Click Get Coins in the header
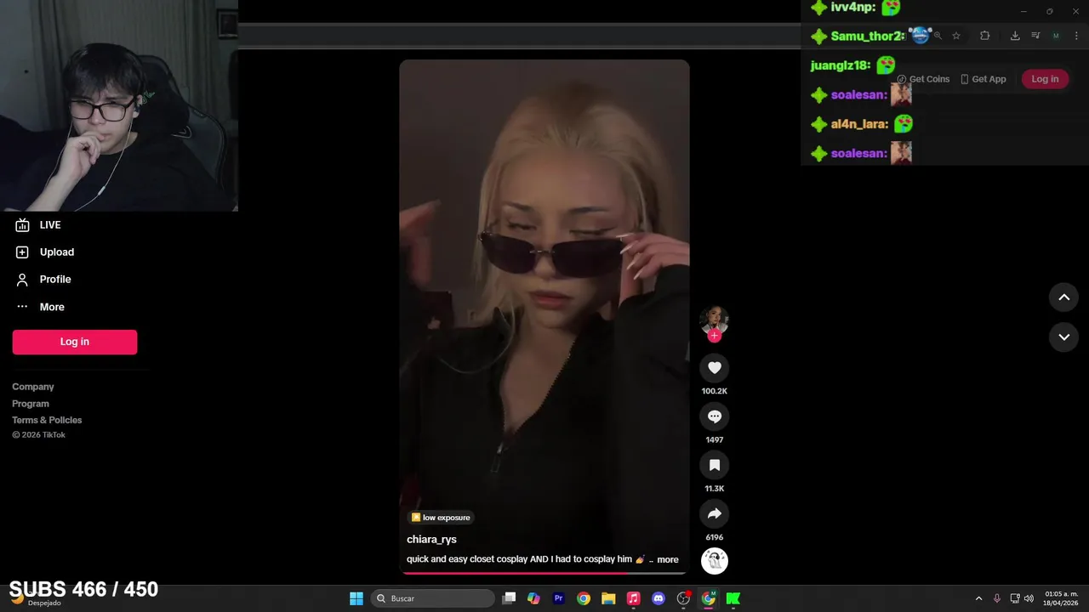Screen dimensions: 1089x612 click(x=923, y=79)
